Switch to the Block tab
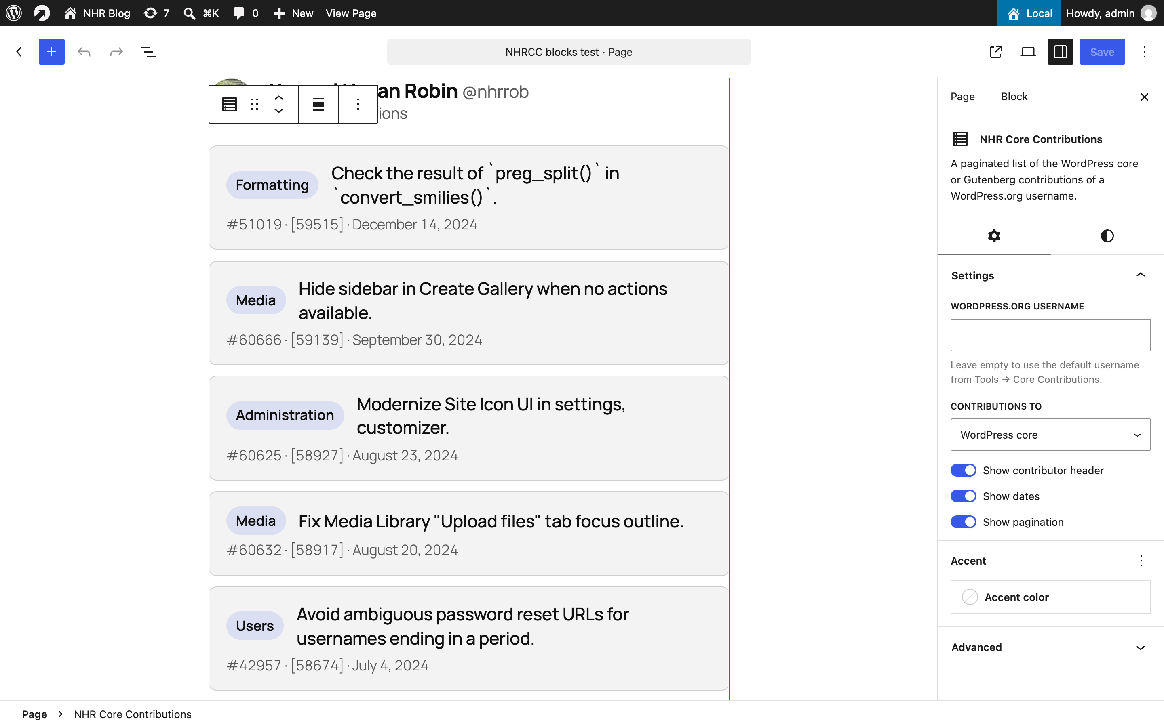The image size is (1164, 727). point(1014,97)
